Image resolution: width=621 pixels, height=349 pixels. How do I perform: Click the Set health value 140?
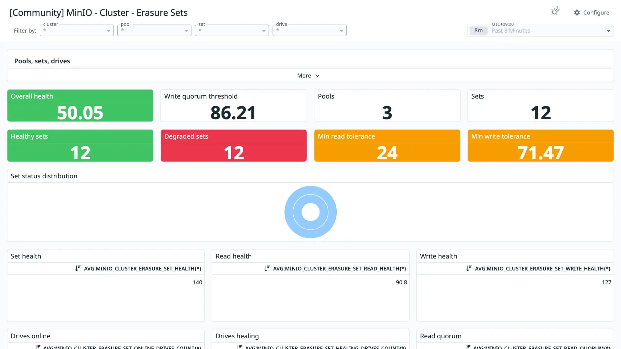197,282
